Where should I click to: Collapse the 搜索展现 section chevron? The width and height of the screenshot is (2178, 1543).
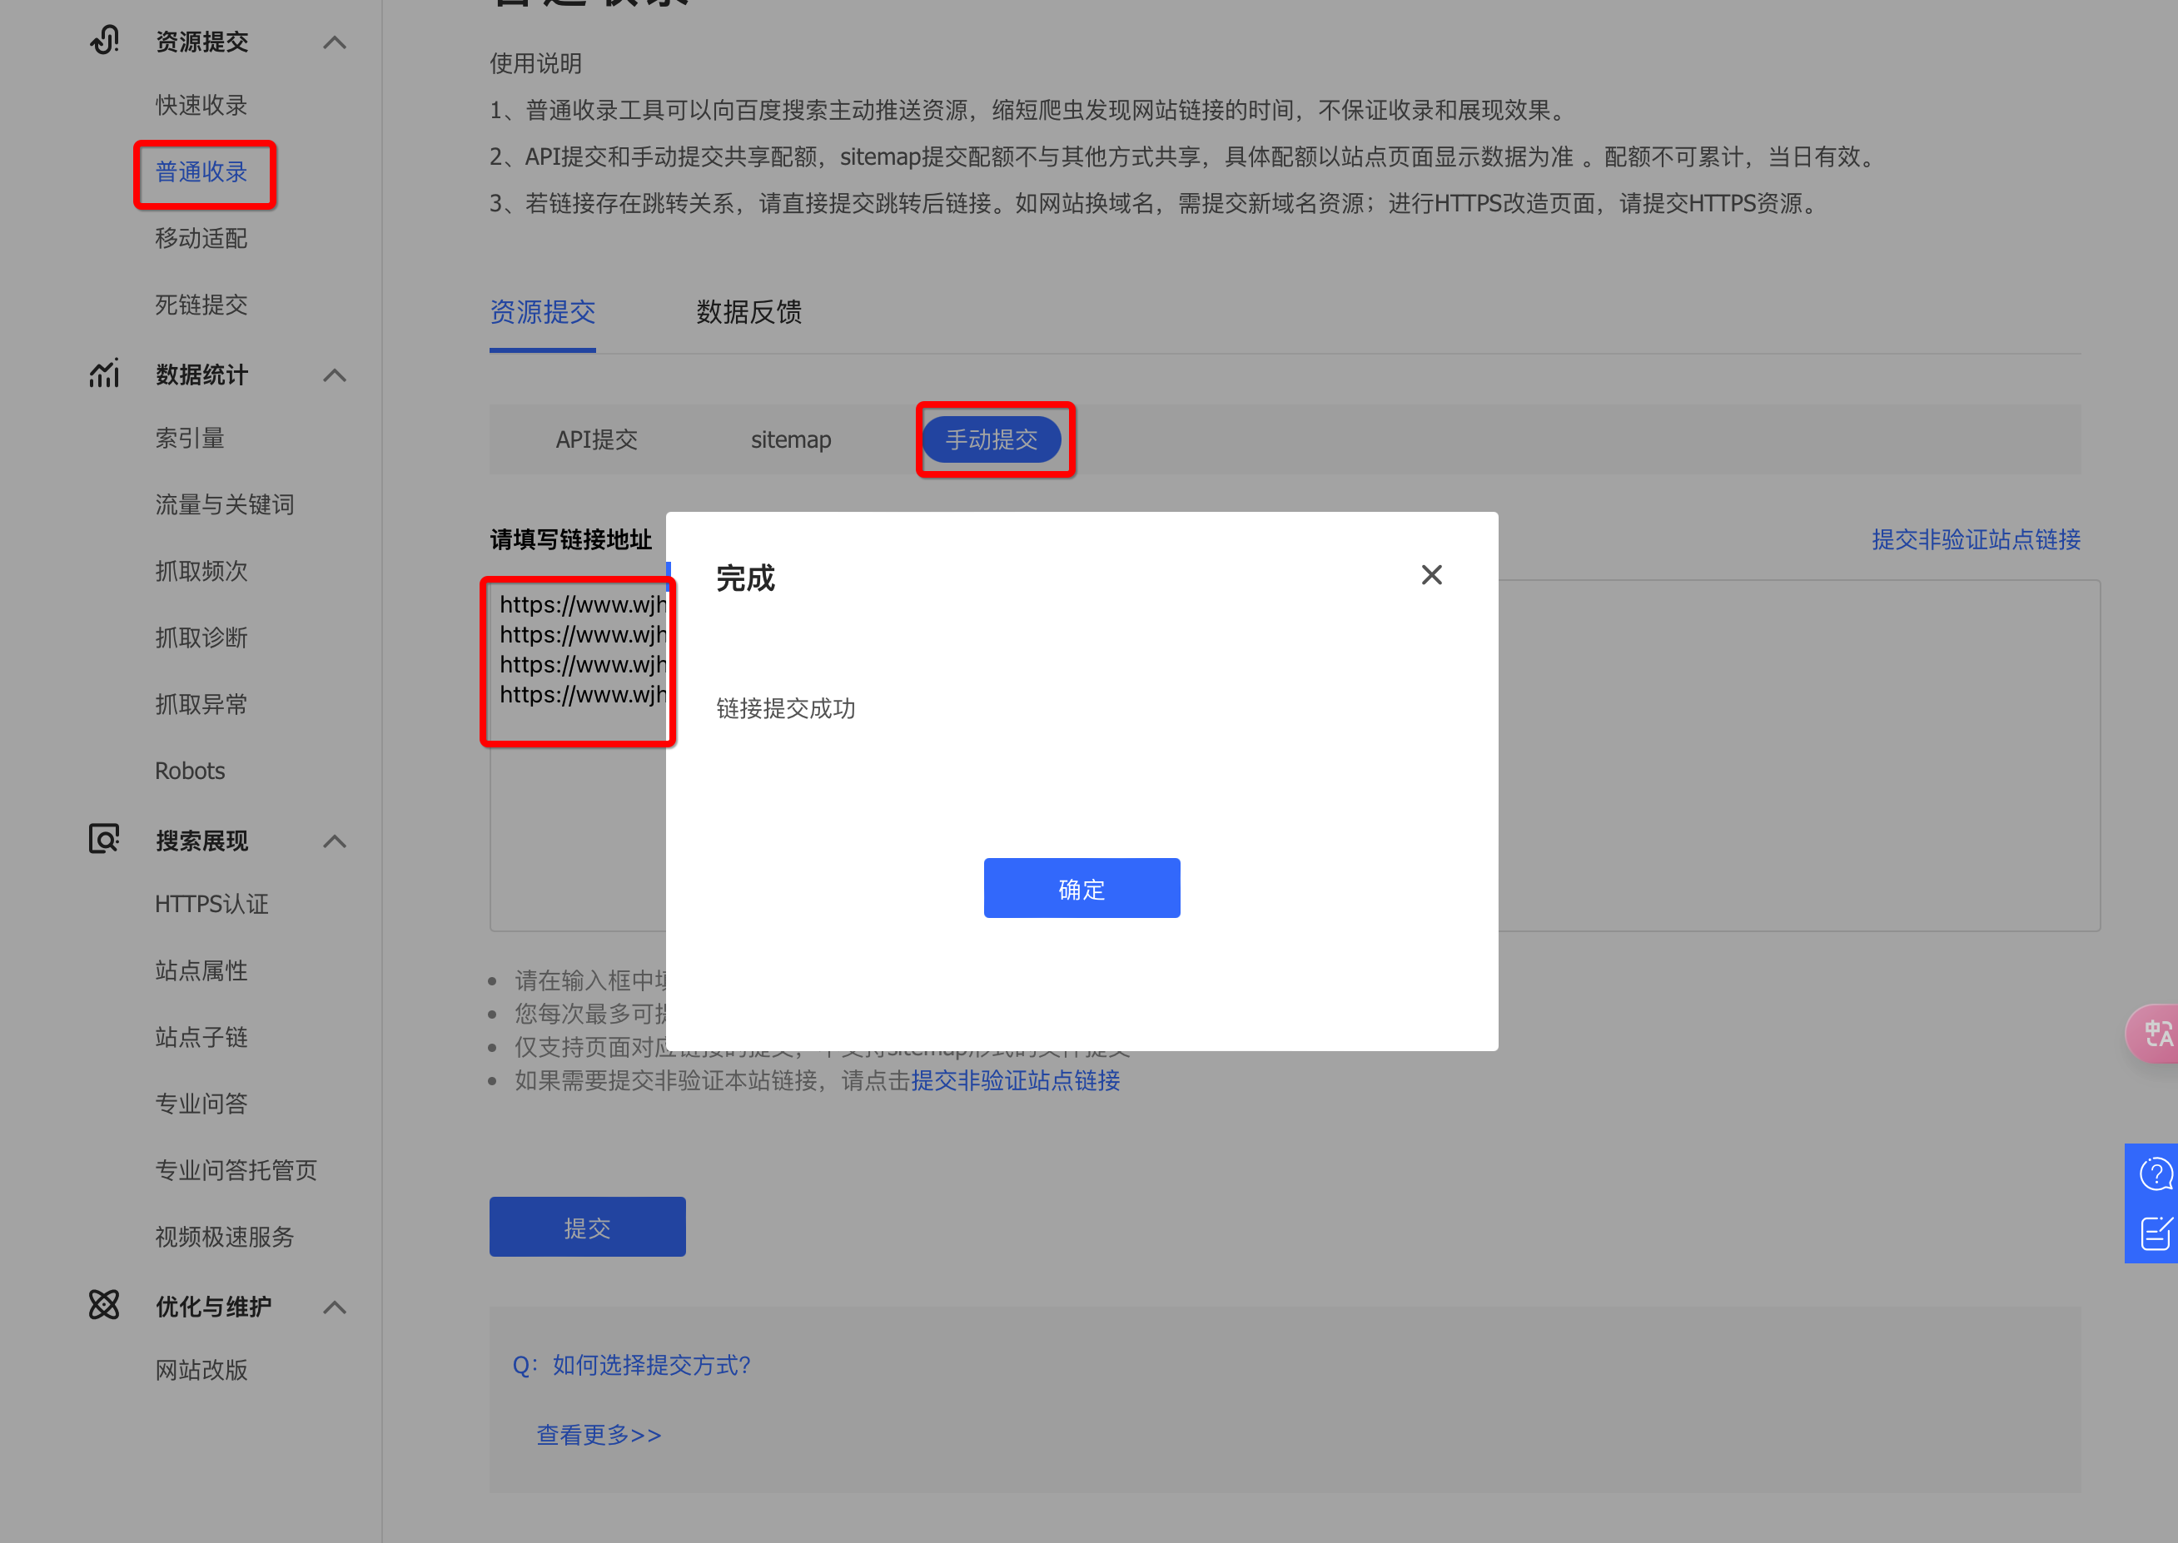point(335,841)
